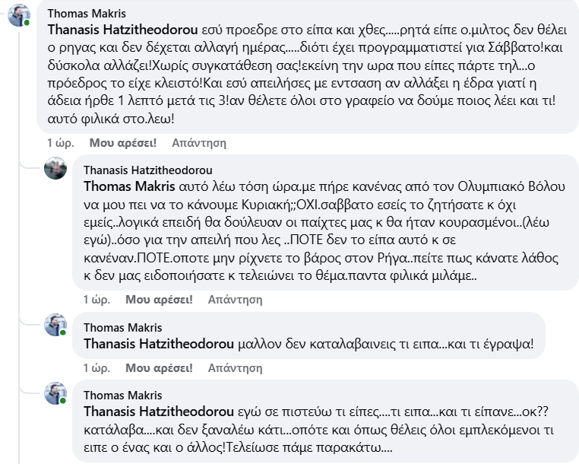Click Thomas Makris's avatar on the topmost comment
The height and width of the screenshot is (464, 579).
[x=19, y=15]
